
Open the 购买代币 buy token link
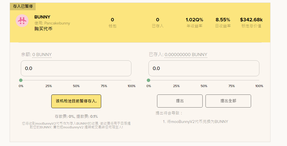(x=43, y=29)
